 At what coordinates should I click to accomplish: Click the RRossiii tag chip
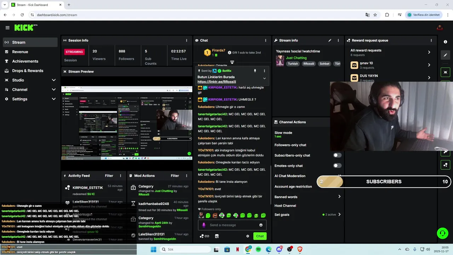point(309,64)
